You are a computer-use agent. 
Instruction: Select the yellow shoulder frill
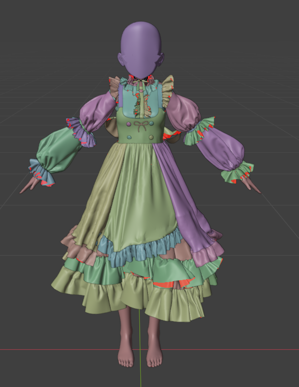coord(167,92)
